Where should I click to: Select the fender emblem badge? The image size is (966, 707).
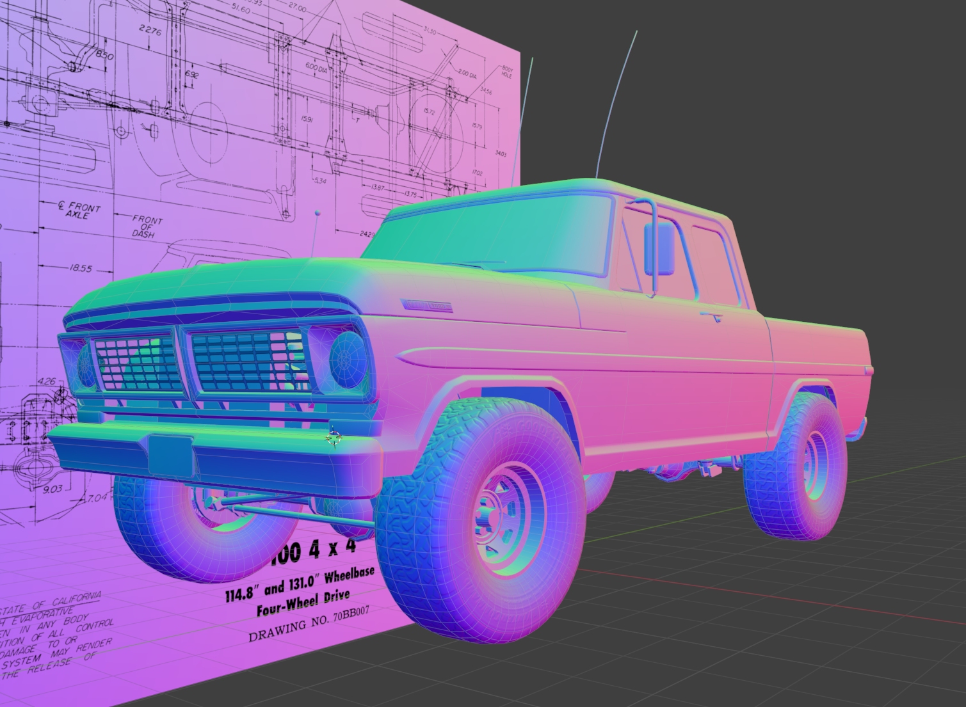(426, 306)
